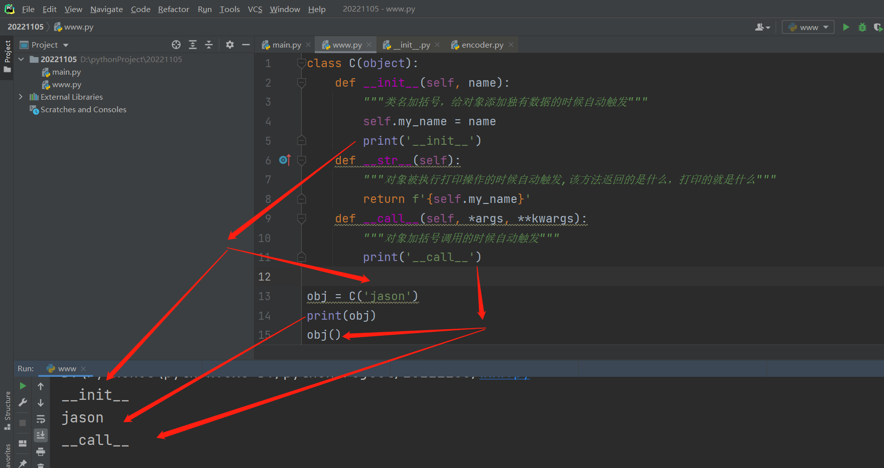
Task: Fold the __init__ method at line 2
Action: click(x=302, y=83)
